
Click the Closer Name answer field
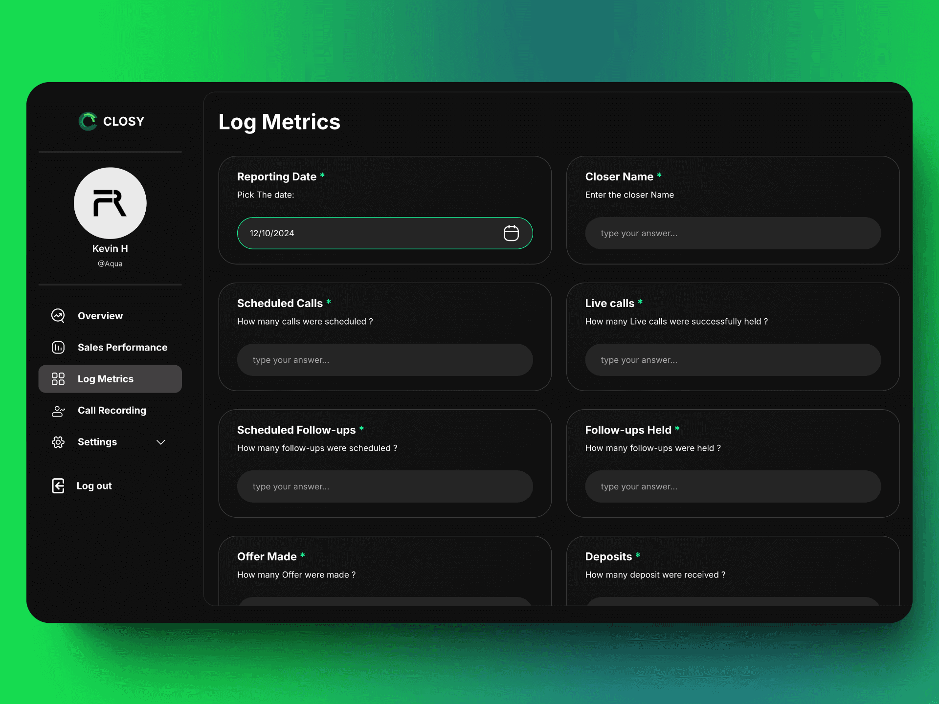tap(733, 233)
